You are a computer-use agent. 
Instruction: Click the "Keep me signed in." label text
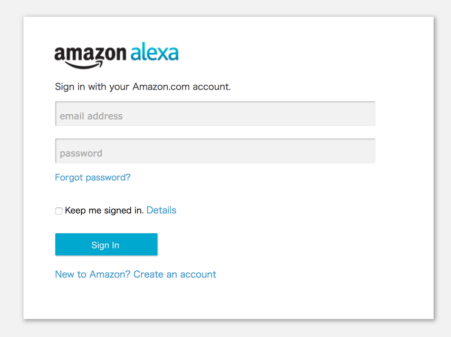pos(104,211)
